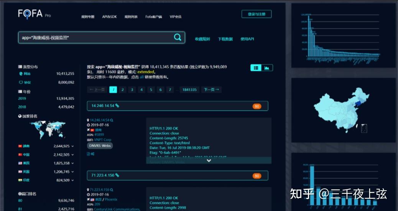The width and height of the screenshot is (398, 211).
Task: Click the cogs icon under DNVRS-Webs tag
Action: point(93,154)
